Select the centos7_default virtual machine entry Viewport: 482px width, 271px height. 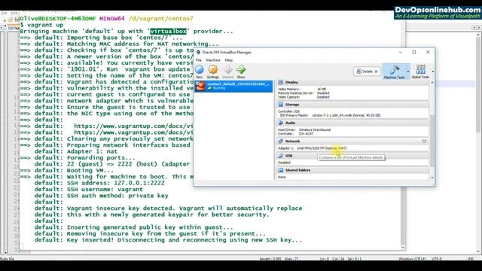233,87
